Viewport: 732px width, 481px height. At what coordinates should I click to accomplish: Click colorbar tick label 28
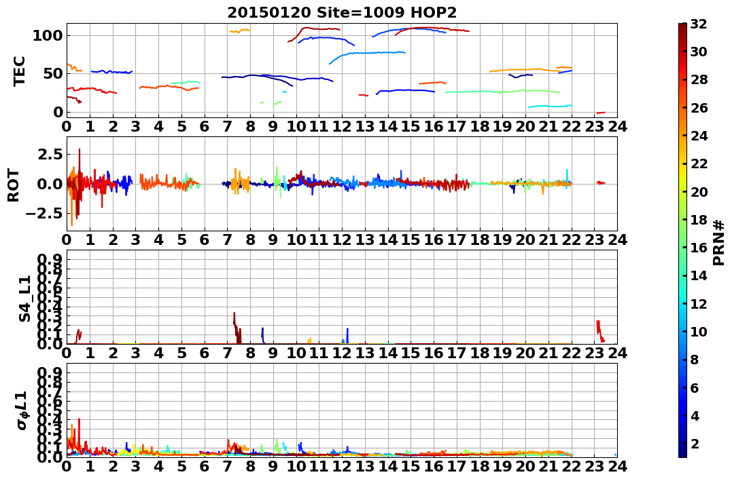point(699,79)
